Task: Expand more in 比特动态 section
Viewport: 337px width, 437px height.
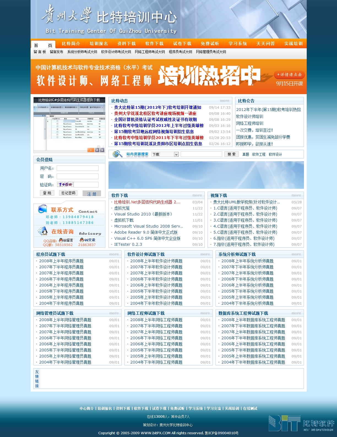Action: [224, 101]
